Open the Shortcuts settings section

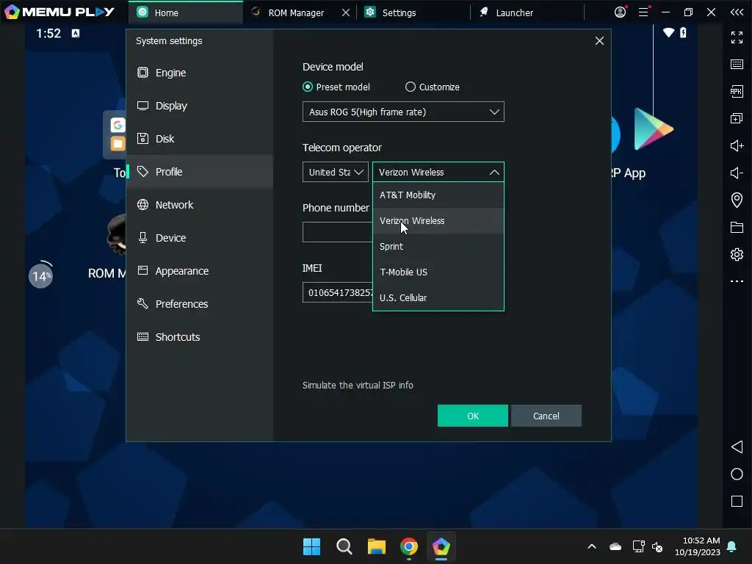point(200,337)
